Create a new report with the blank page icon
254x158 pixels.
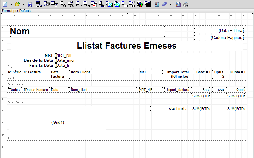(5, 4)
